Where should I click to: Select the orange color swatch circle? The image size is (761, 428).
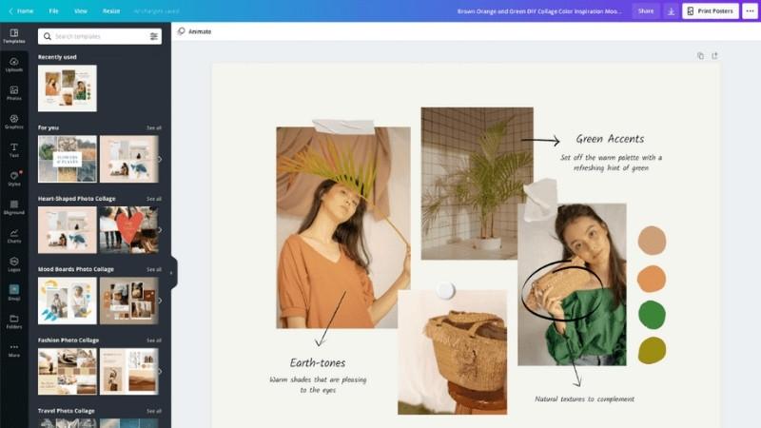coord(652,279)
